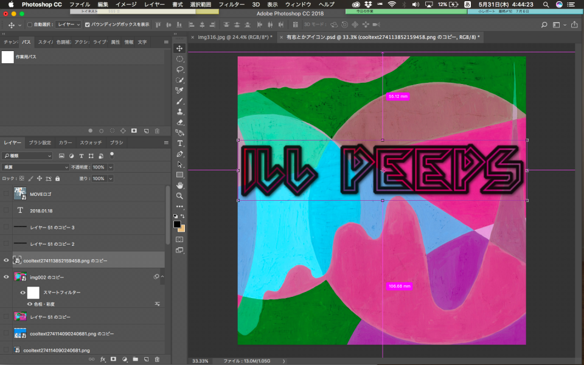
Task: Uncheck バウンディングボックスを表示 checkbox
Action: click(x=87, y=25)
